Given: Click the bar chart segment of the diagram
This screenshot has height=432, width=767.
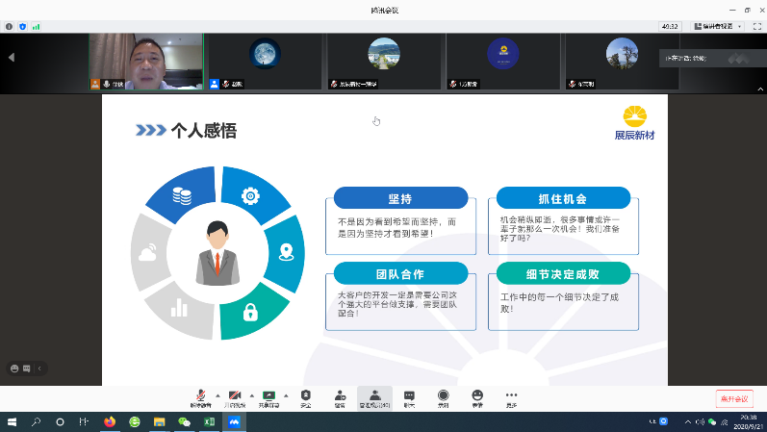Looking at the screenshot, I should pyautogui.click(x=180, y=309).
